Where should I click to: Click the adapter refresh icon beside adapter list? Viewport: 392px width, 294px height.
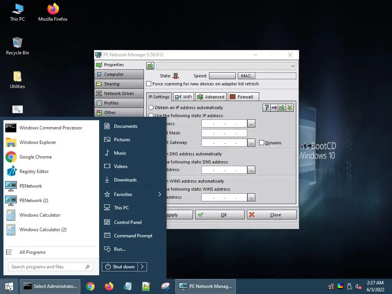point(150,66)
